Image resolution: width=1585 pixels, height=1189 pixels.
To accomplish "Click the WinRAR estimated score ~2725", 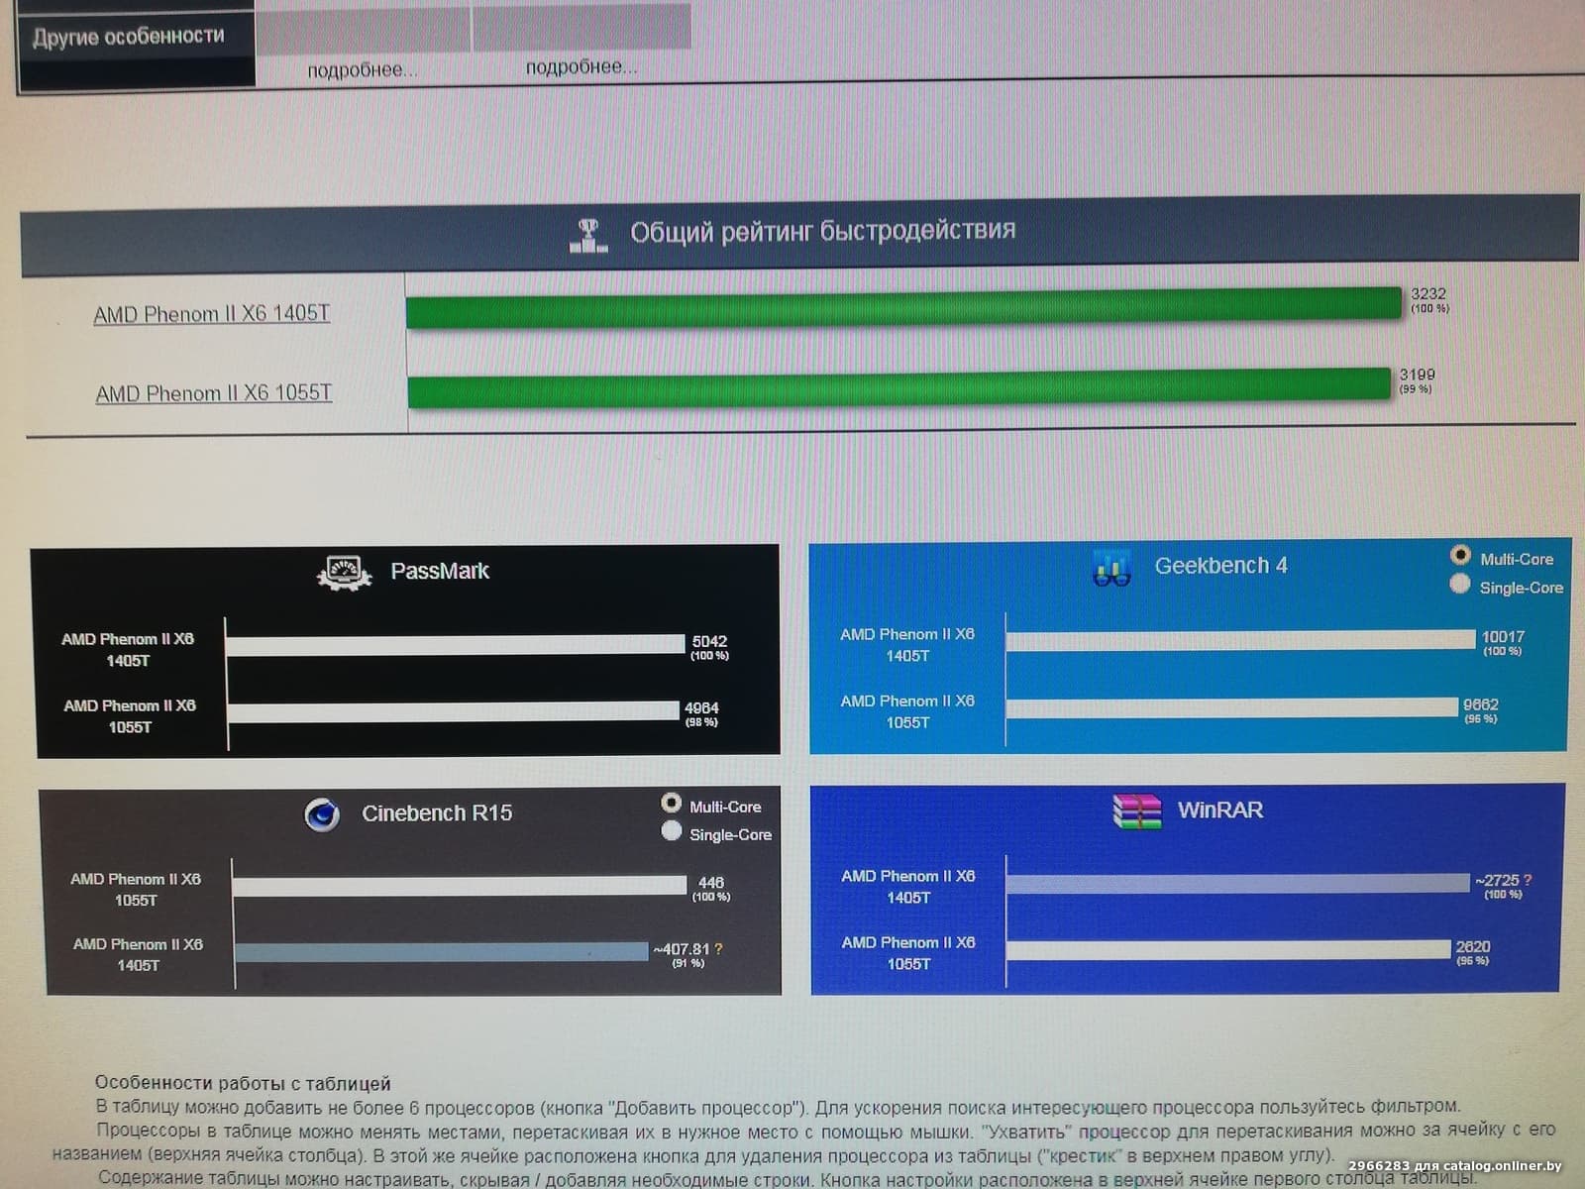I will tap(1497, 880).
